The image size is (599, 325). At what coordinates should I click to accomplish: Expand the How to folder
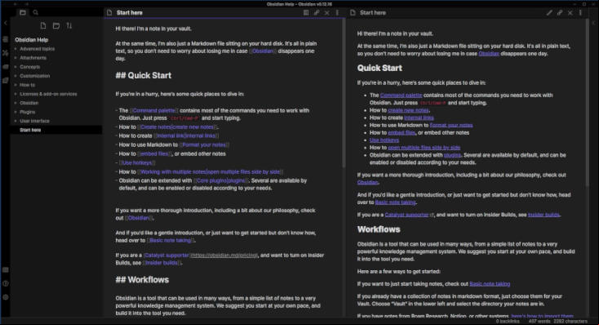click(27, 85)
